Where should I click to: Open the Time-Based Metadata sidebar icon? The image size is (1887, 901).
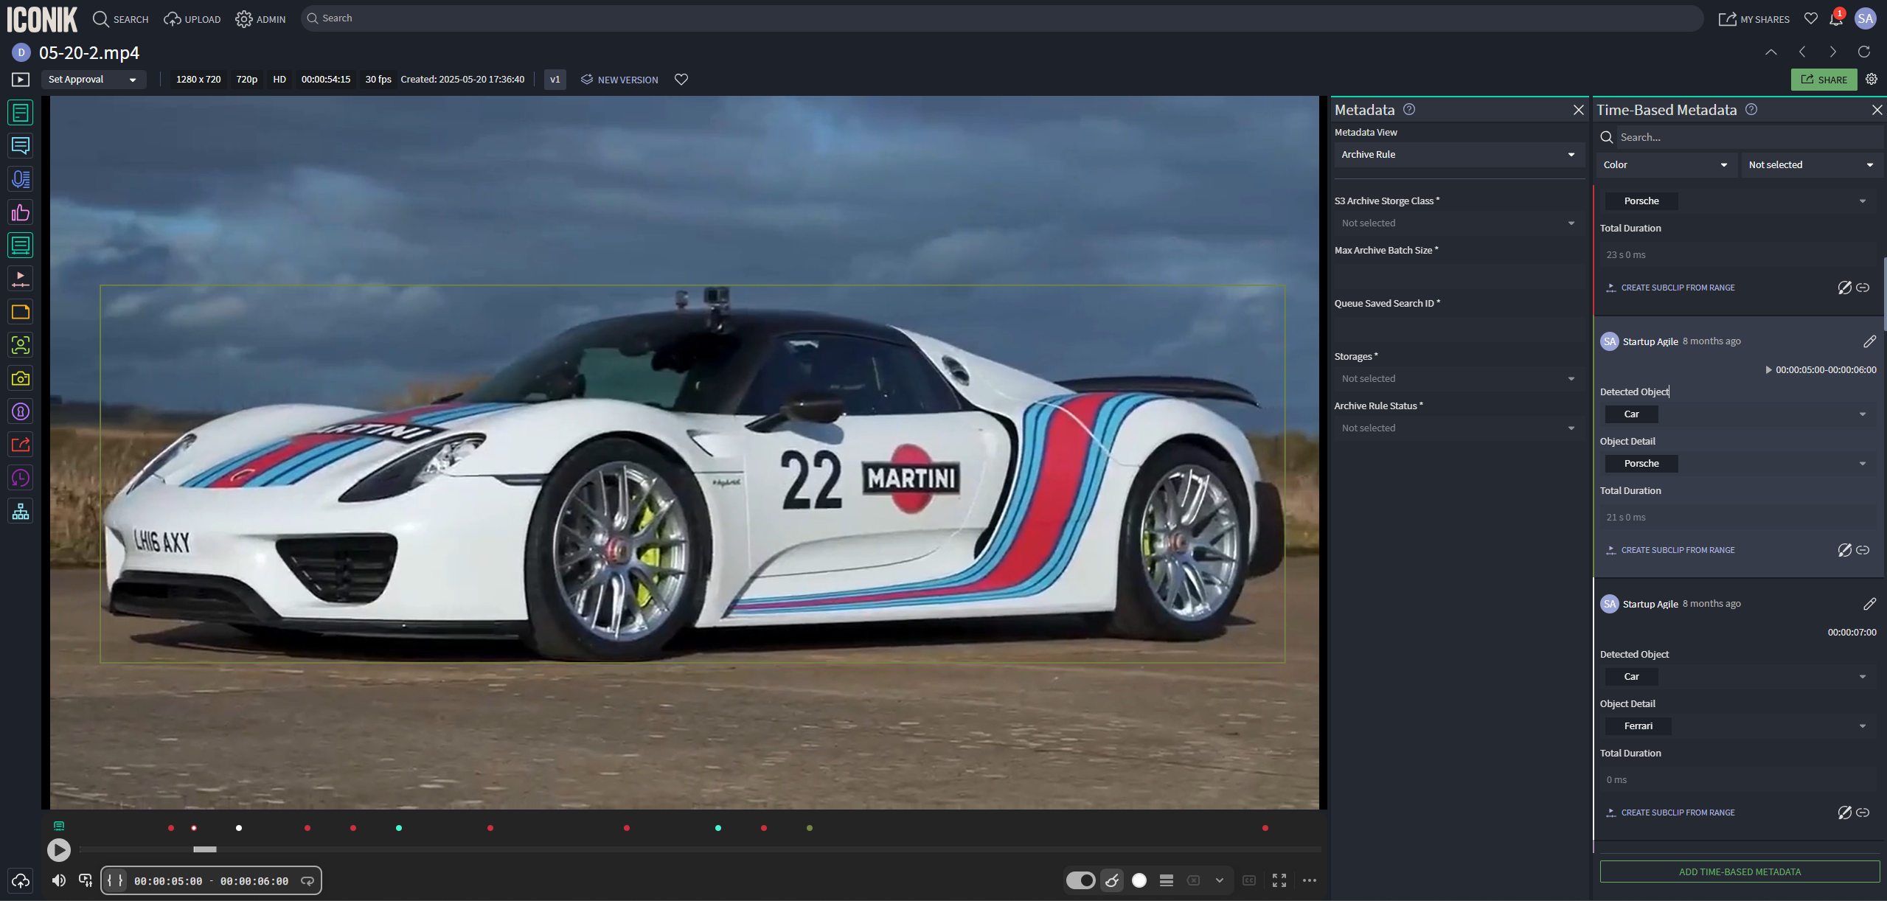[21, 246]
